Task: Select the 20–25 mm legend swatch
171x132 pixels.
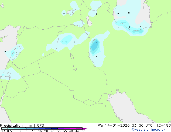Action: [x=48, y=128]
